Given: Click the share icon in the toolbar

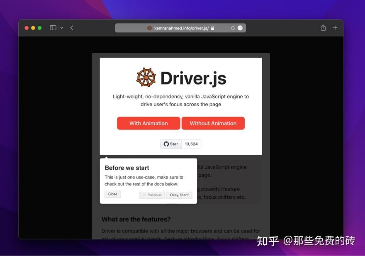Looking at the screenshot, I should tap(323, 27).
